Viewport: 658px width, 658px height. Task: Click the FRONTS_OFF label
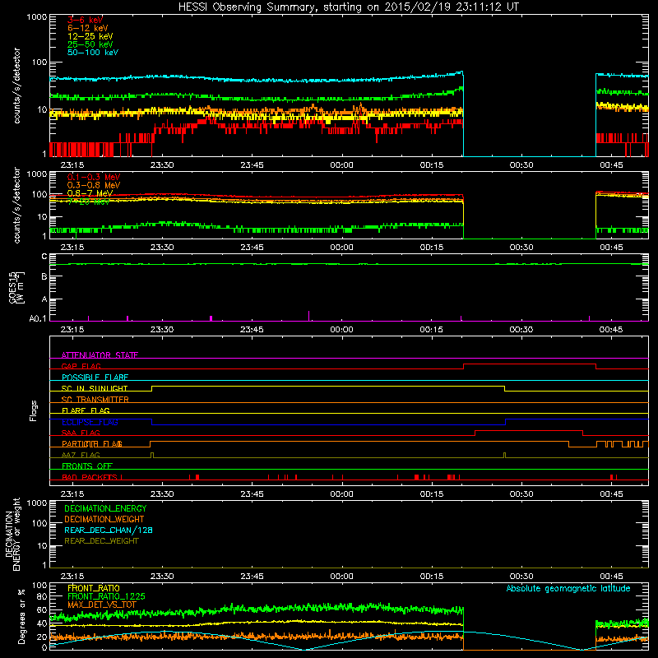(87, 466)
